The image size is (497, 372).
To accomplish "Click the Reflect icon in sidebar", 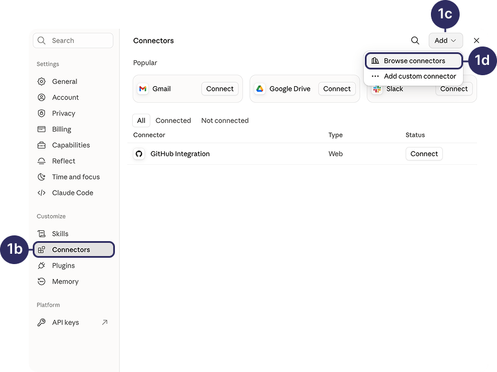I will 41,161.
